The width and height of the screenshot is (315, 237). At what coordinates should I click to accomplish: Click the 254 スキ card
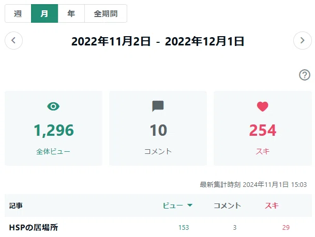click(263, 129)
